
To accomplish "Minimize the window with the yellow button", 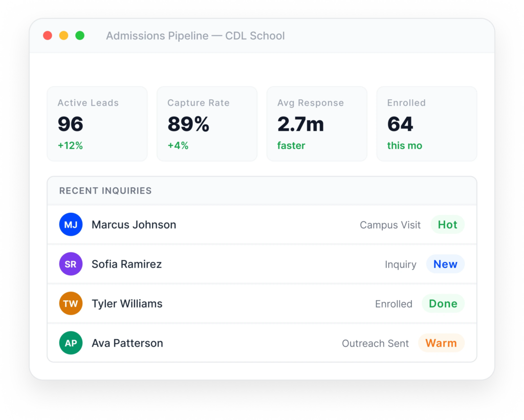I will (x=63, y=35).
